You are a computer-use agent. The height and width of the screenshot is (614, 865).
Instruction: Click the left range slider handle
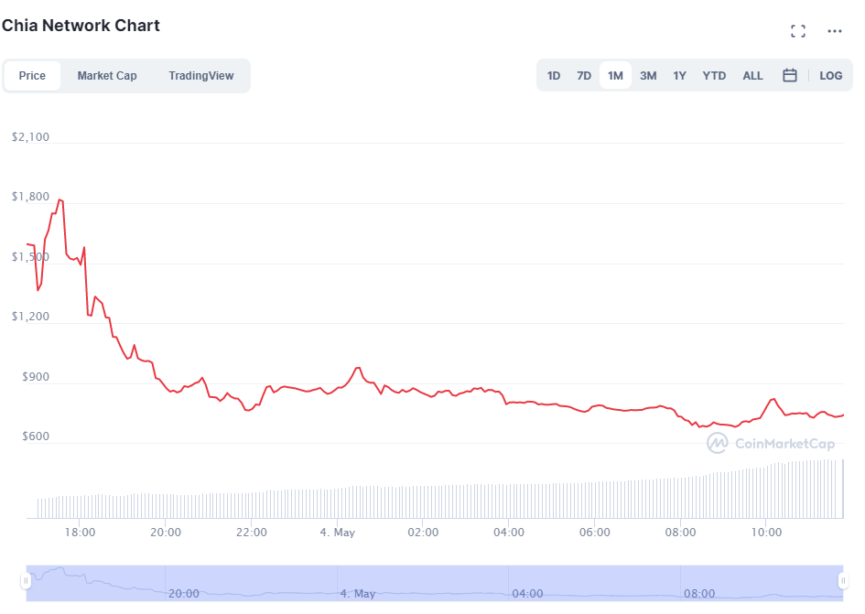pyautogui.click(x=27, y=580)
